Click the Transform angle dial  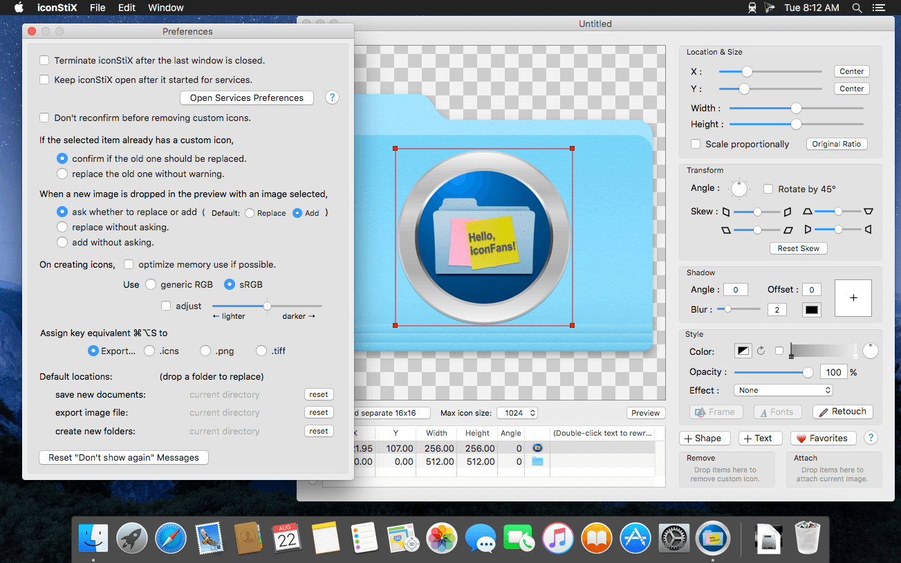(x=740, y=188)
